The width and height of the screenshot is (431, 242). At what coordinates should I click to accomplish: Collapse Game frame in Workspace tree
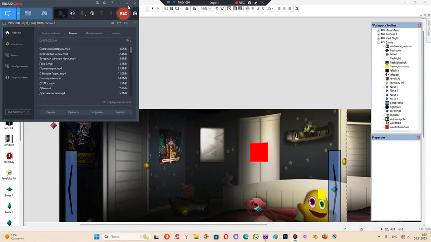coord(378,43)
